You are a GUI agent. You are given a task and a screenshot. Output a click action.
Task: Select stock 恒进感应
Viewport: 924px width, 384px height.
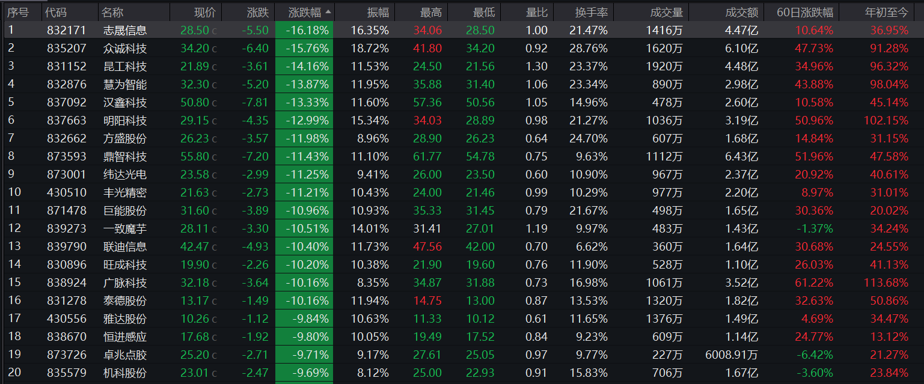coord(125,337)
